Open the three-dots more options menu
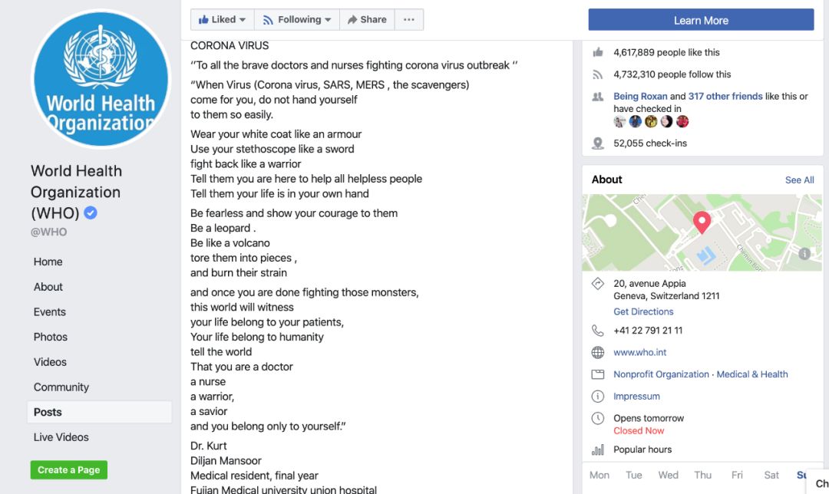829x494 pixels. click(409, 20)
